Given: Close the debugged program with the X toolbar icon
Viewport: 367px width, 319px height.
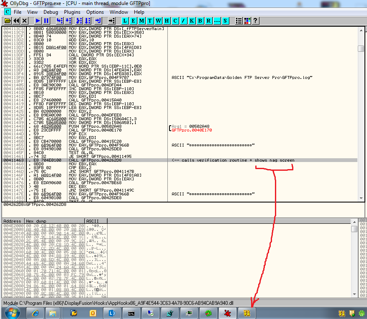Looking at the screenshot, I should tap(25, 21).
